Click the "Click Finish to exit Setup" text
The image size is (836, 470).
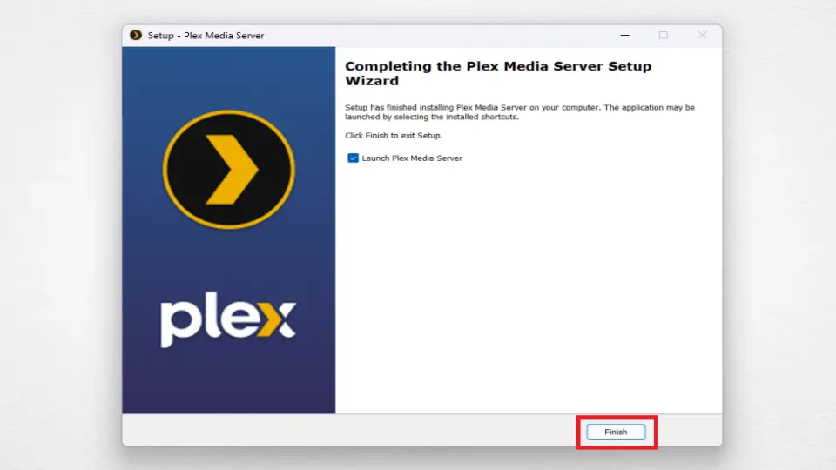[x=394, y=136]
